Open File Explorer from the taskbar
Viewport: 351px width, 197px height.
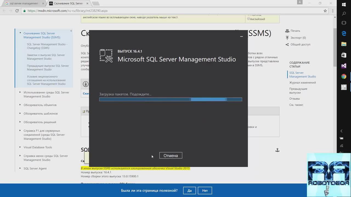click(344, 44)
